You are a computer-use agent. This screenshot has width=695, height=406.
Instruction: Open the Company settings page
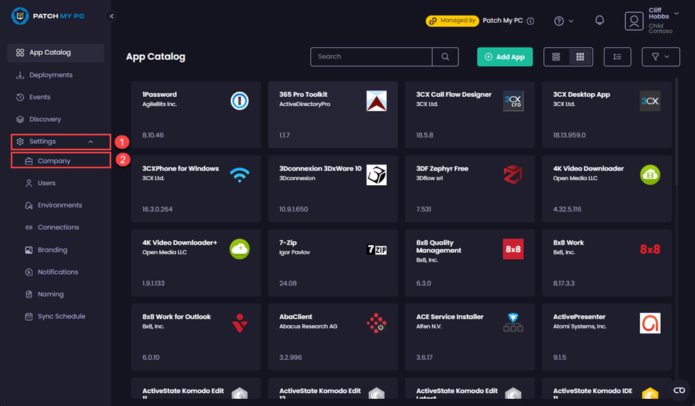pyautogui.click(x=54, y=161)
